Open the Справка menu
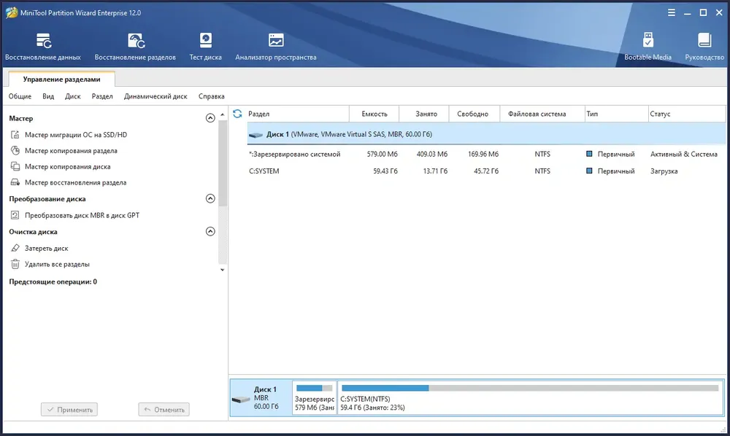The height and width of the screenshot is (436, 730). coord(212,96)
